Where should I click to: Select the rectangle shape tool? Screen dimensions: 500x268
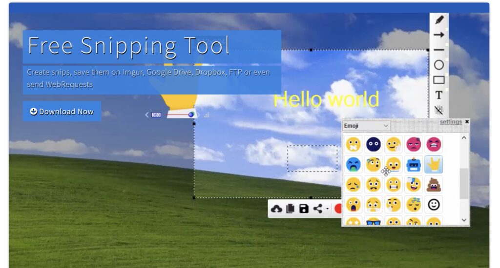(439, 80)
